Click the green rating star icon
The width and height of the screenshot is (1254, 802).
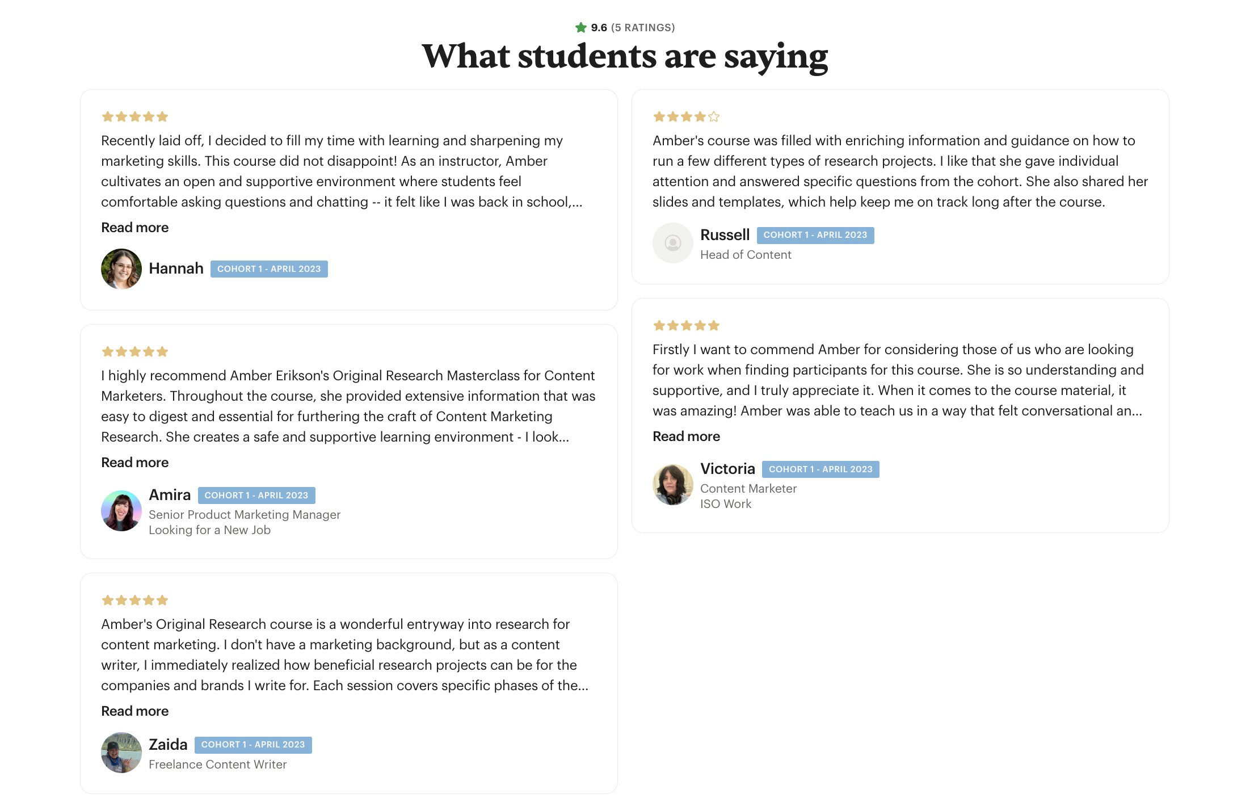580,28
